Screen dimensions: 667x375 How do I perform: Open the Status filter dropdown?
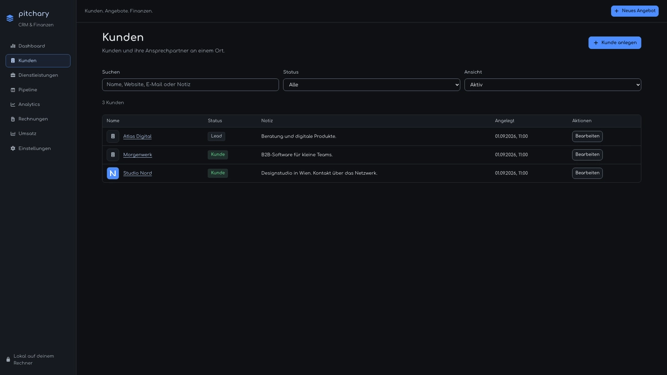pos(371,84)
